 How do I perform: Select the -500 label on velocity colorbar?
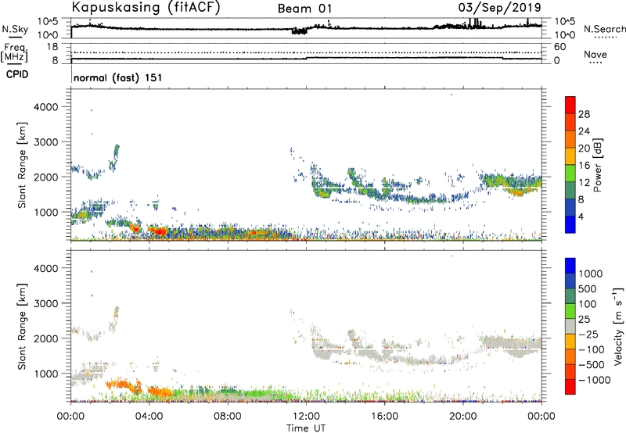592,365
